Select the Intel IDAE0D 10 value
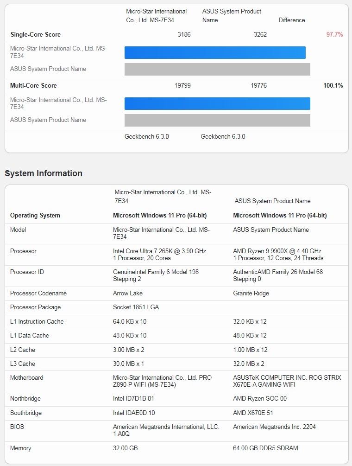Image resolution: width=352 pixels, height=466 pixels. [134, 413]
